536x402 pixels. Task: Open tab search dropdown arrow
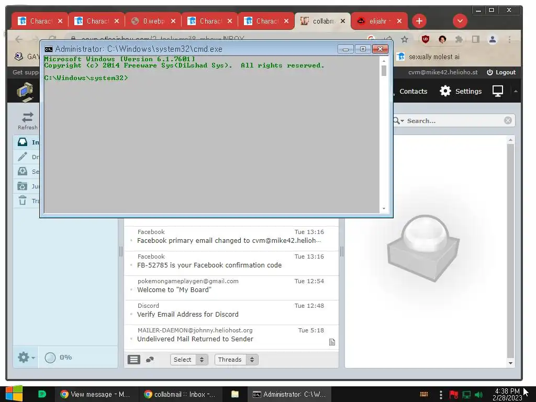pyautogui.click(x=460, y=21)
